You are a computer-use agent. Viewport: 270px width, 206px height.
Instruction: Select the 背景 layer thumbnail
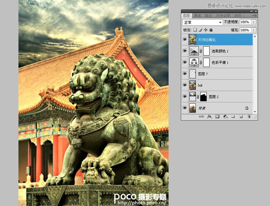193,108
